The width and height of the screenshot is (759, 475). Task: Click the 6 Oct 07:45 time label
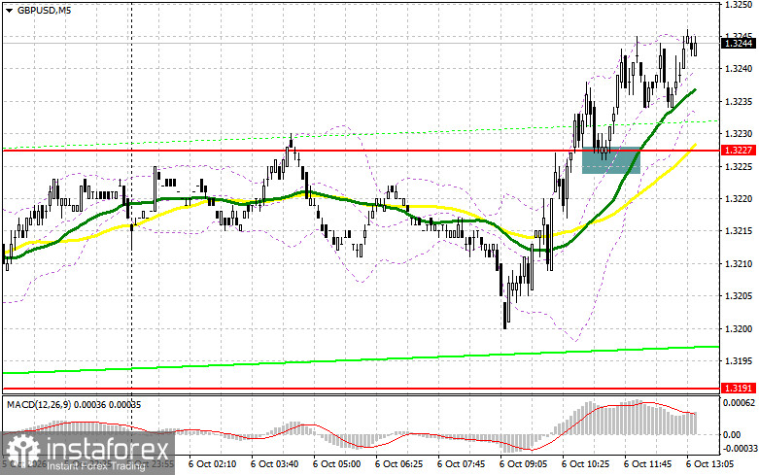tap(461, 464)
